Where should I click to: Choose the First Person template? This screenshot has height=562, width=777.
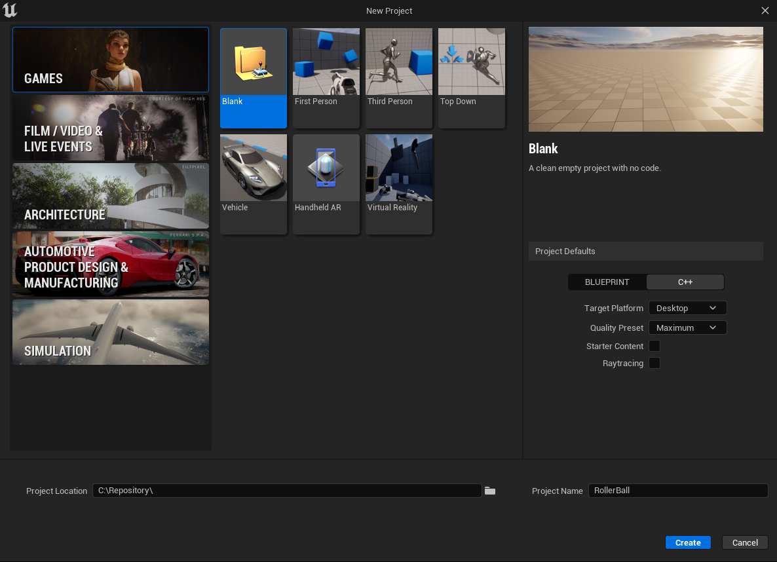click(326, 78)
